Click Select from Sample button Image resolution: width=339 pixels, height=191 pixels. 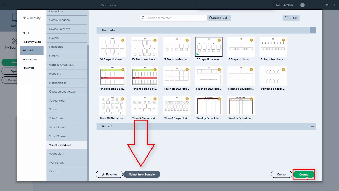(142, 175)
